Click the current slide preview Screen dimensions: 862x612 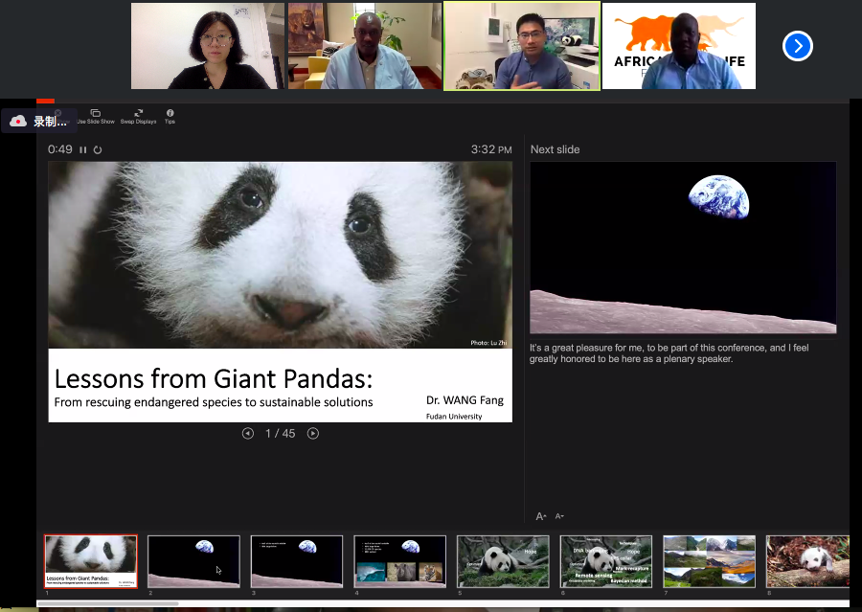click(281, 292)
